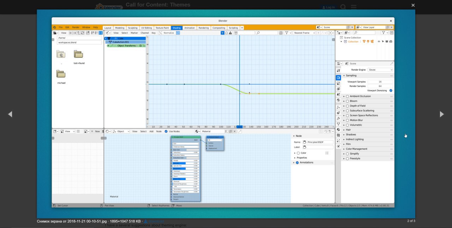The image size is (452, 228).
Task: Click the create new folder icon
Action: tap(88, 33)
